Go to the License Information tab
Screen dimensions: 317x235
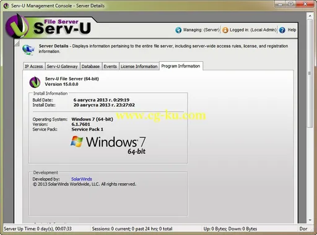pyautogui.click(x=139, y=66)
